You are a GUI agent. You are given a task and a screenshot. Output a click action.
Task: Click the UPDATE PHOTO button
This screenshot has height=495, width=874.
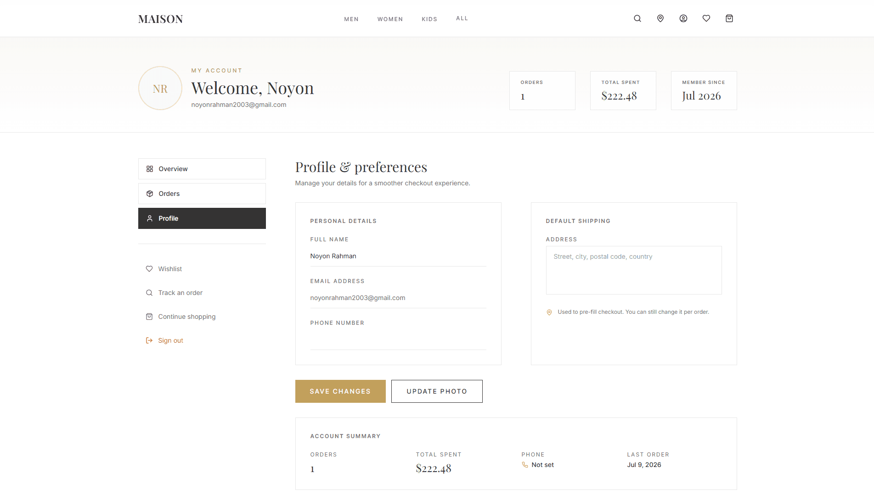pos(437,391)
